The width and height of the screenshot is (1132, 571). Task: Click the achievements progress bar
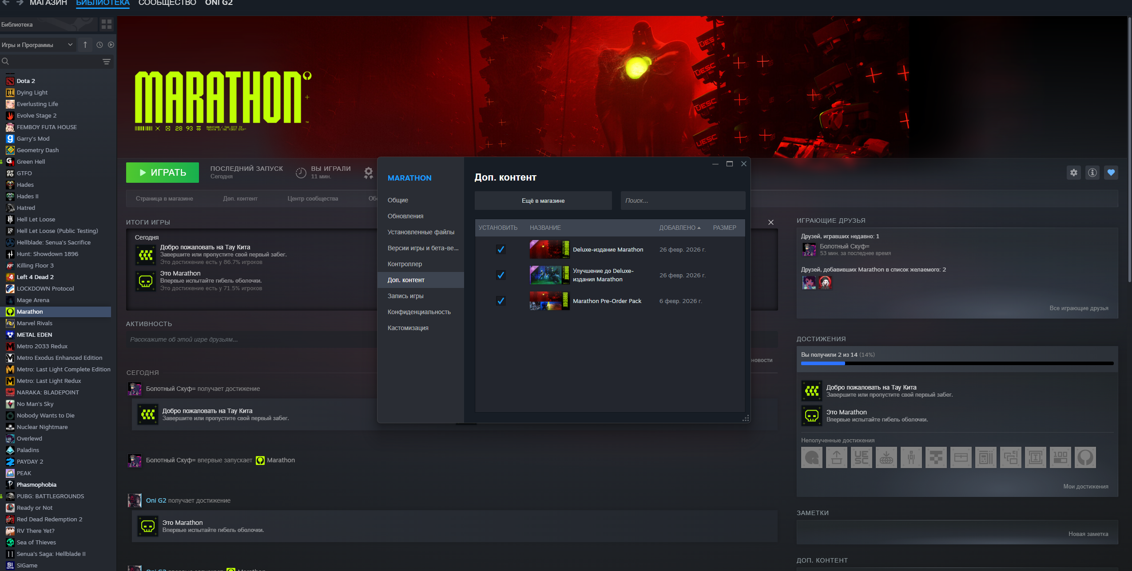(x=957, y=363)
